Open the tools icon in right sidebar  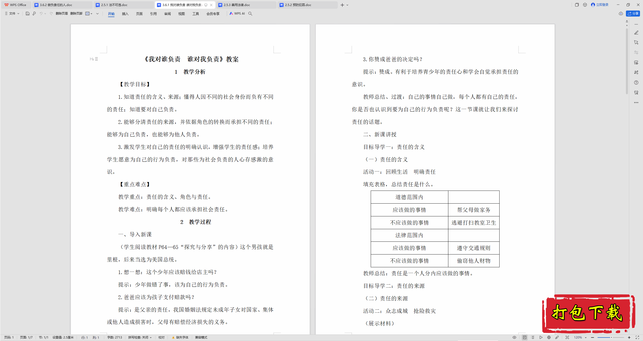point(636,72)
